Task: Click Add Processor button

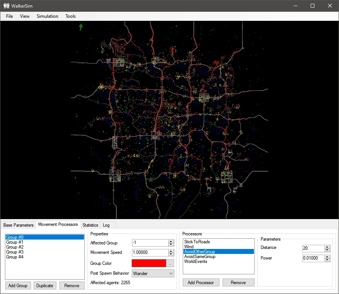Action: 201,283
